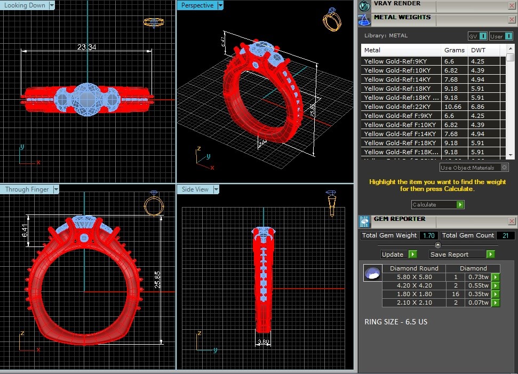
Task: Click the Gem Reporter panel icon
Action: (365, 221)
